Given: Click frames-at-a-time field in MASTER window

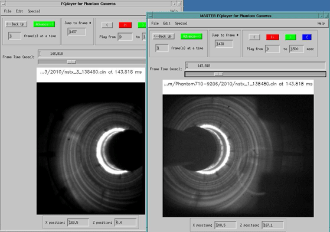Looking at the screenshot, I should pyautogui.click(x=162, y=48).
